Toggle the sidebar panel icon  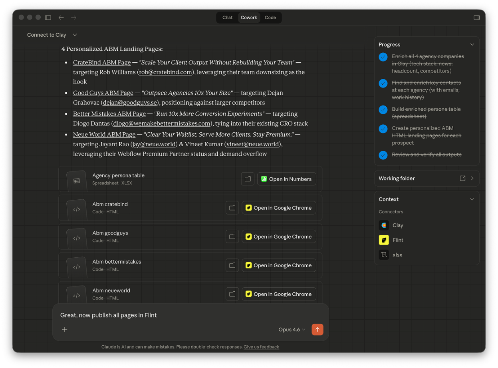48,17
